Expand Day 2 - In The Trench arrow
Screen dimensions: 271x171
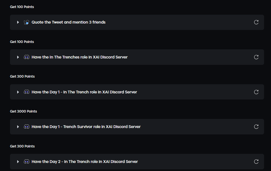click(x=18, y=162)
